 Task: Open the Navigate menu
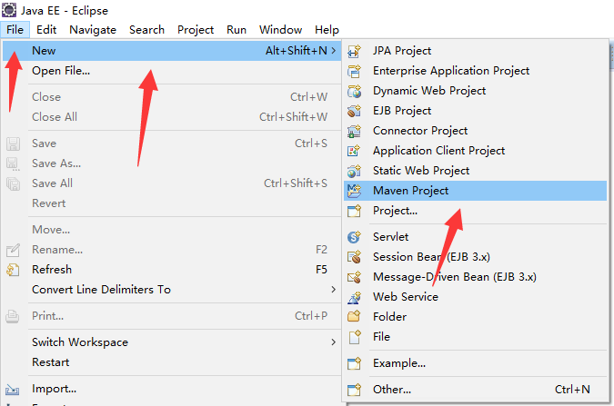[93, 29]
